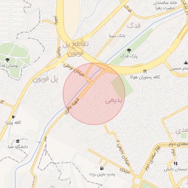Click the کافه ویترا label
This screenshot has width=188, height=188.
(x=13, y=123)
